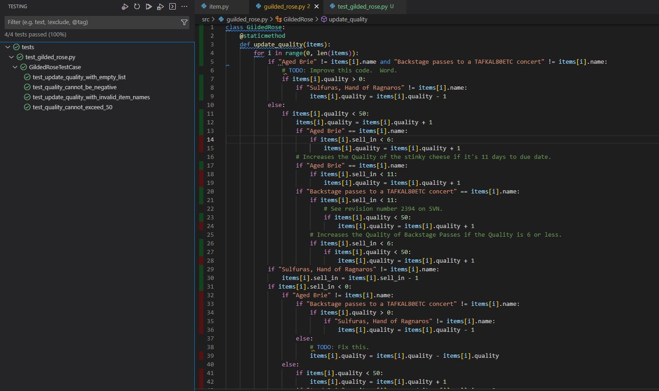Click passed icon of test_quality_cannot_exceed_50
The image size is (659, 391).
click(x=27, y=107)
